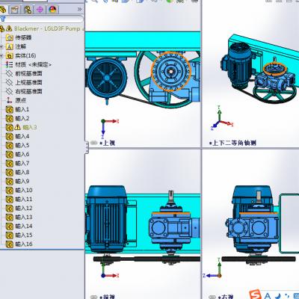Screen dimensions: 299x299
Task: Select imported feature 输入2
Action: [22, 118]
